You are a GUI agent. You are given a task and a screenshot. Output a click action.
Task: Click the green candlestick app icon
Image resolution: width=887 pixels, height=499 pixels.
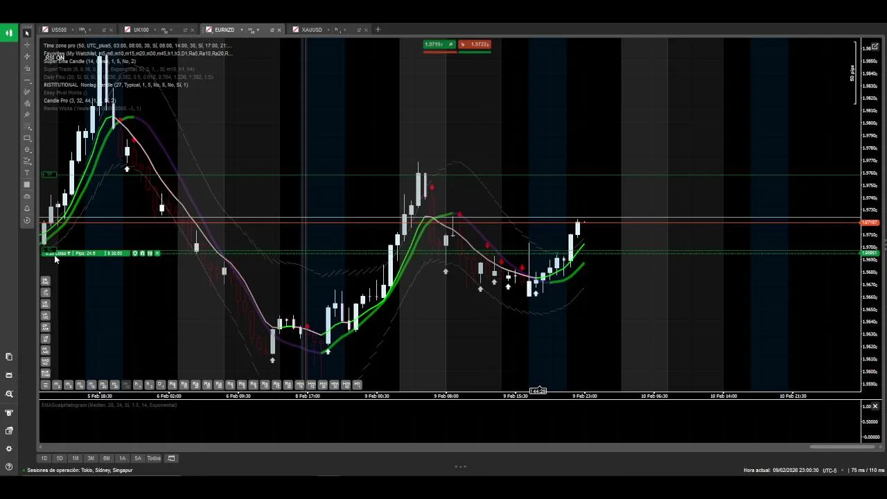tap(9, 33)
